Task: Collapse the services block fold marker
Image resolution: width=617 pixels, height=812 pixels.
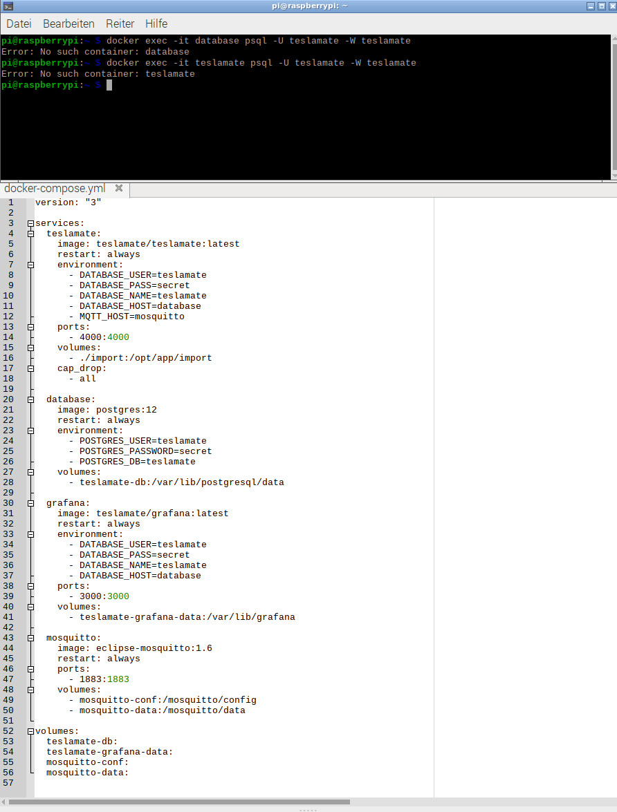Action: (30, 224)
